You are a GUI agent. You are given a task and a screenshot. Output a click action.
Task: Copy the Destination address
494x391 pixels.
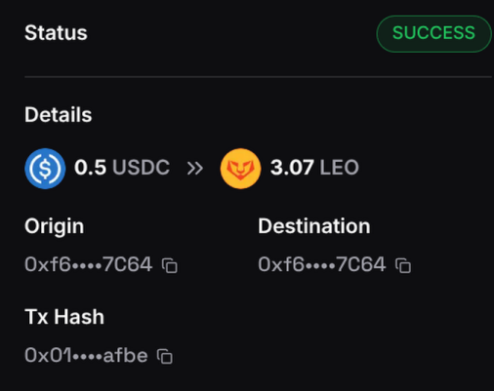(403, 265)
